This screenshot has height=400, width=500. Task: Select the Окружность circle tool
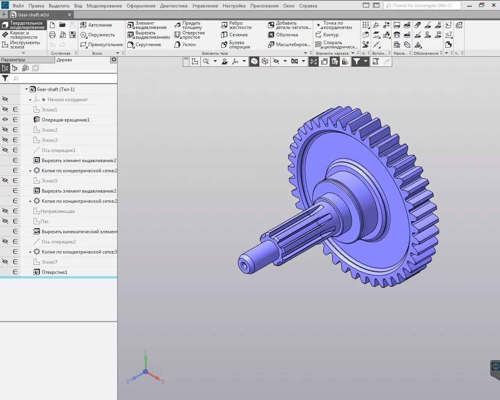coord(98,35)
